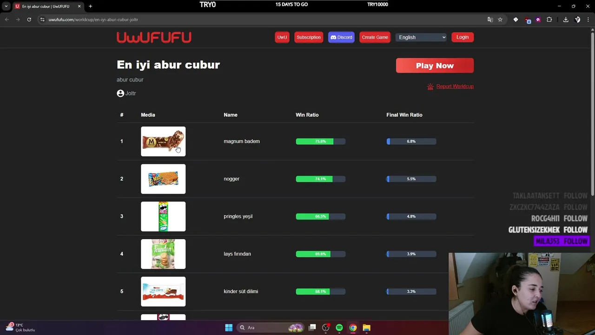
Task: Click lays fırından win ratio bar
Action: pyautogui.click(x=321, y=254)
